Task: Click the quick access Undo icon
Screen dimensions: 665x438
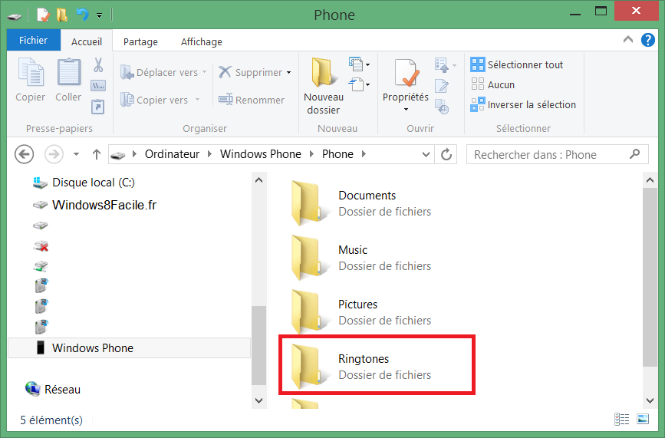Action: pos(82,15)
